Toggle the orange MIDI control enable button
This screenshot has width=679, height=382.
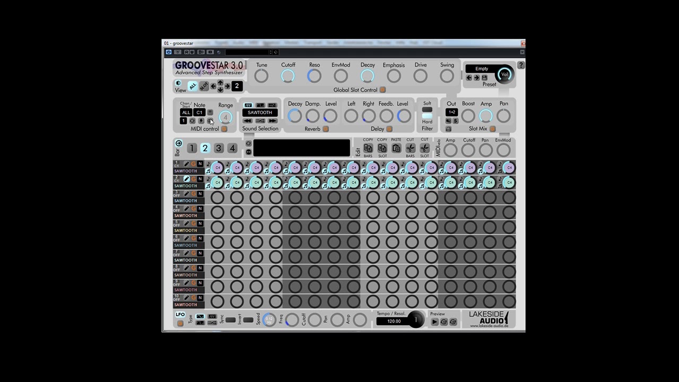pos(224,129)
